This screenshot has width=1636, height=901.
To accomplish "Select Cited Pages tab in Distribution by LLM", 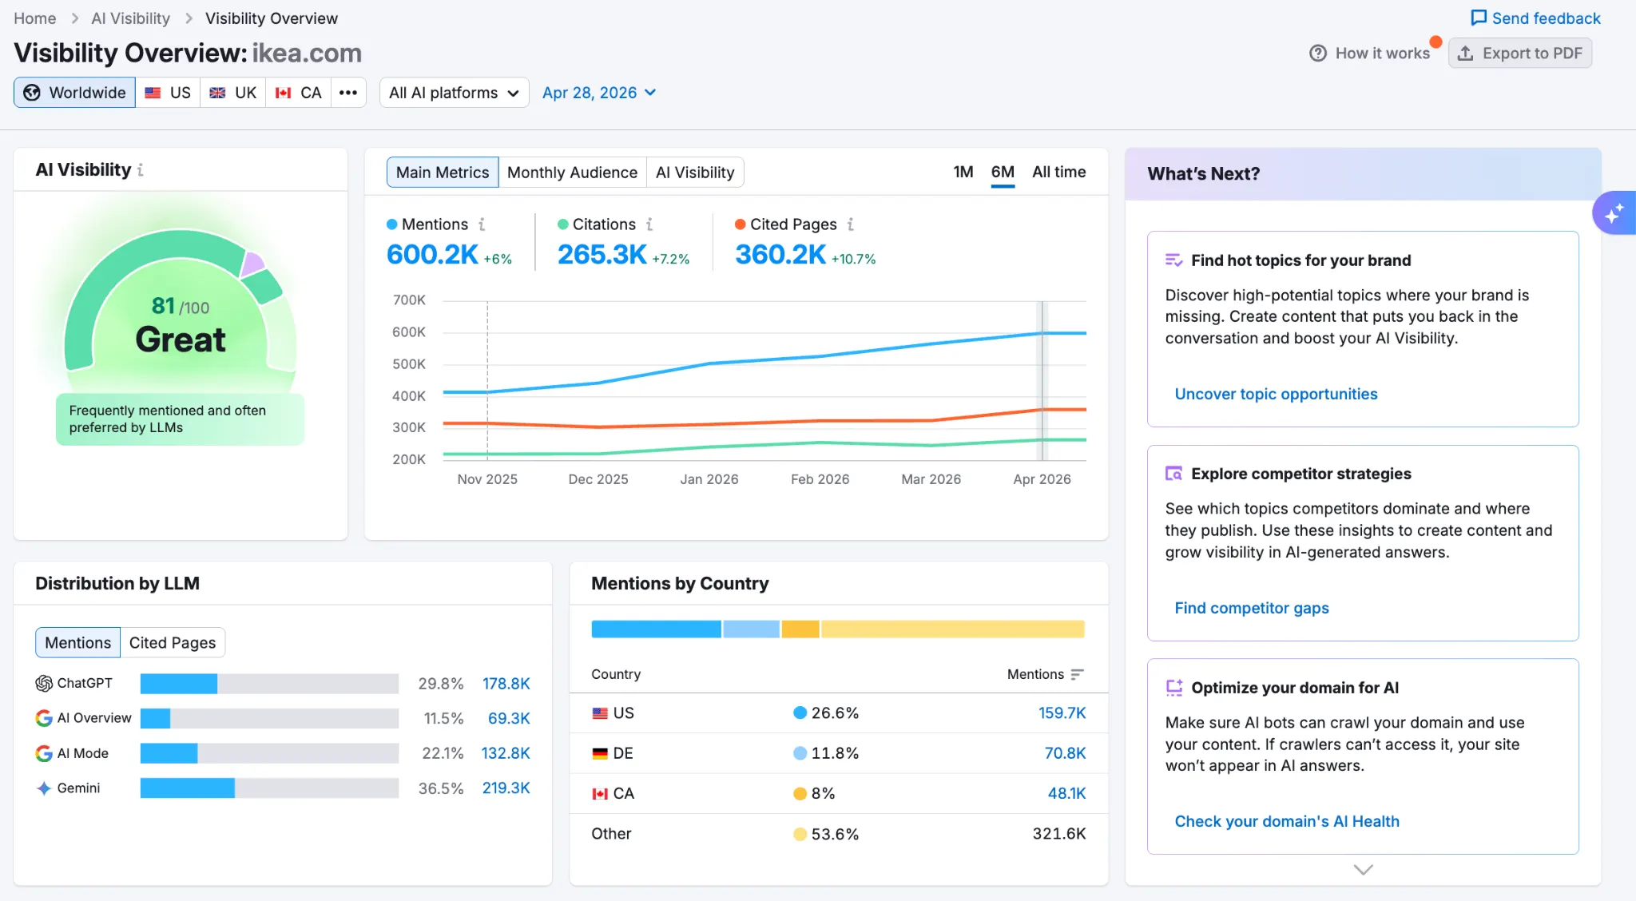I will coord(173,643).
